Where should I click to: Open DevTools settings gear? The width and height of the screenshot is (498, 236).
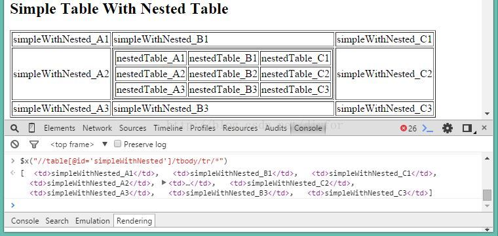(447, 128)
